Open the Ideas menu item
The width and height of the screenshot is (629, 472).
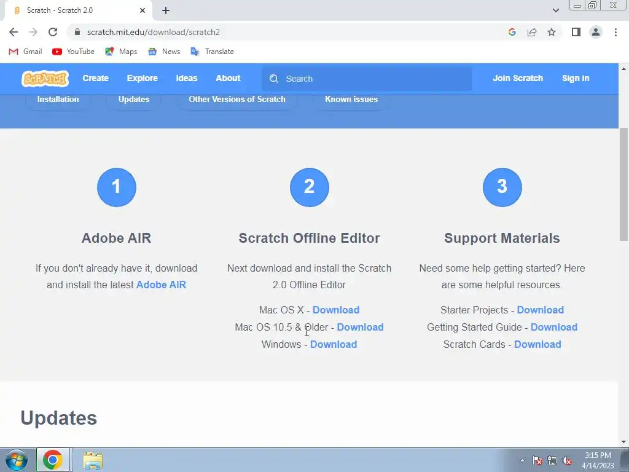click(187, 78)
